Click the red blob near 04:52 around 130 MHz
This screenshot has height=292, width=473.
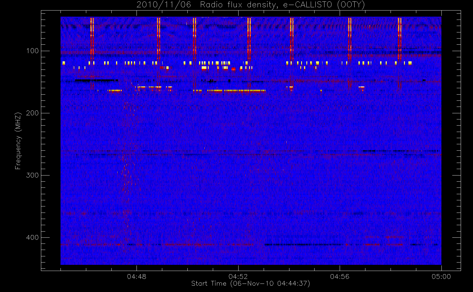[x=233, y=69]
